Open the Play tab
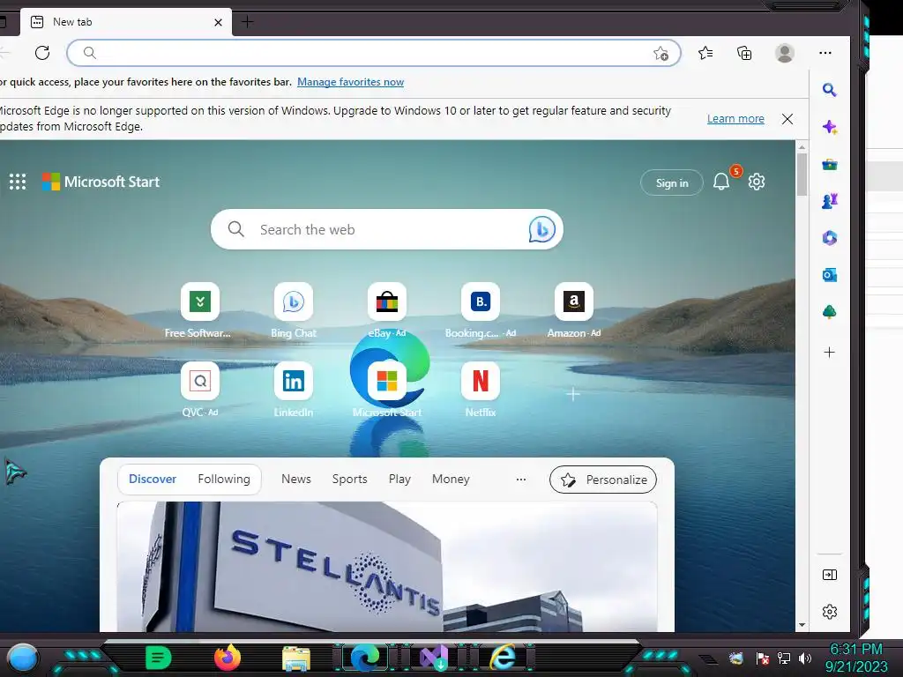Screen dimensions: 903x677 pos(399,479)
